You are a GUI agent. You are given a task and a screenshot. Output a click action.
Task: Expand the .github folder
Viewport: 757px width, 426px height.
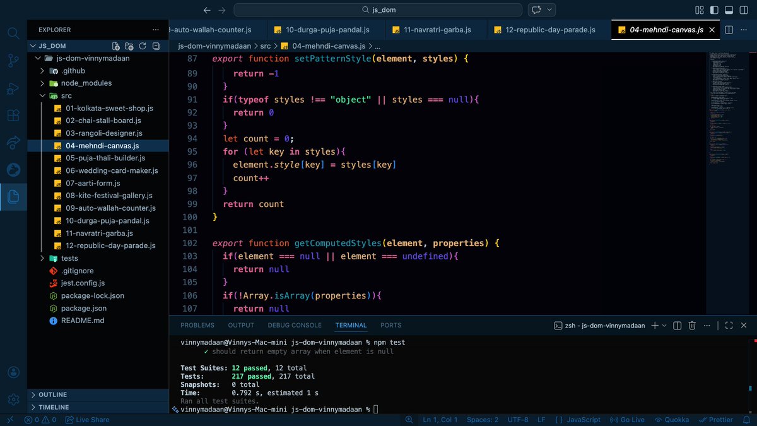98,71
